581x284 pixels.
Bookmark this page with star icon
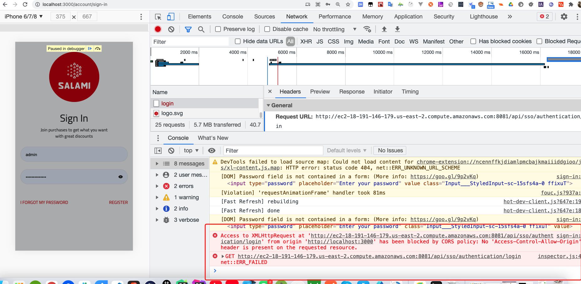(348, 4)
